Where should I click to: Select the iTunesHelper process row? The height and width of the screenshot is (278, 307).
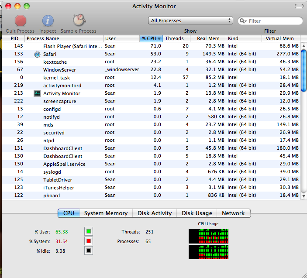click(151, 187)
